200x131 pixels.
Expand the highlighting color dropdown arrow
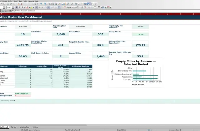(x=33, y=7)
